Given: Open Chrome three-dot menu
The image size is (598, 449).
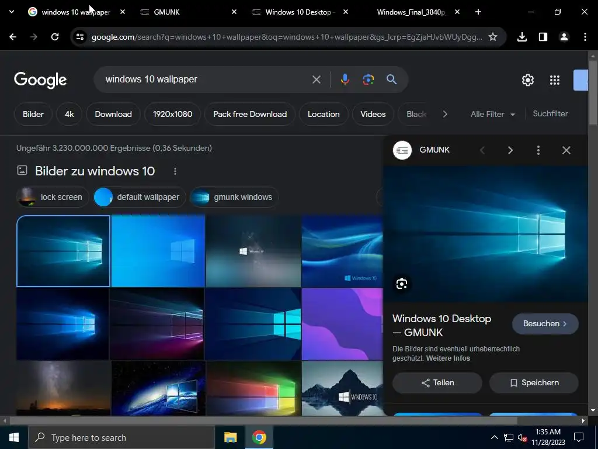Looking at the screenshot, I should tap(585, 37).
